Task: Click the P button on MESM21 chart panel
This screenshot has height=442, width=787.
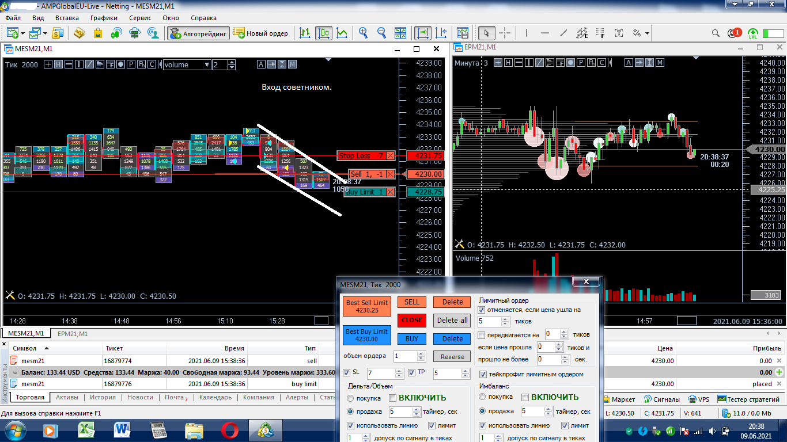Action: tap(131, 64)
